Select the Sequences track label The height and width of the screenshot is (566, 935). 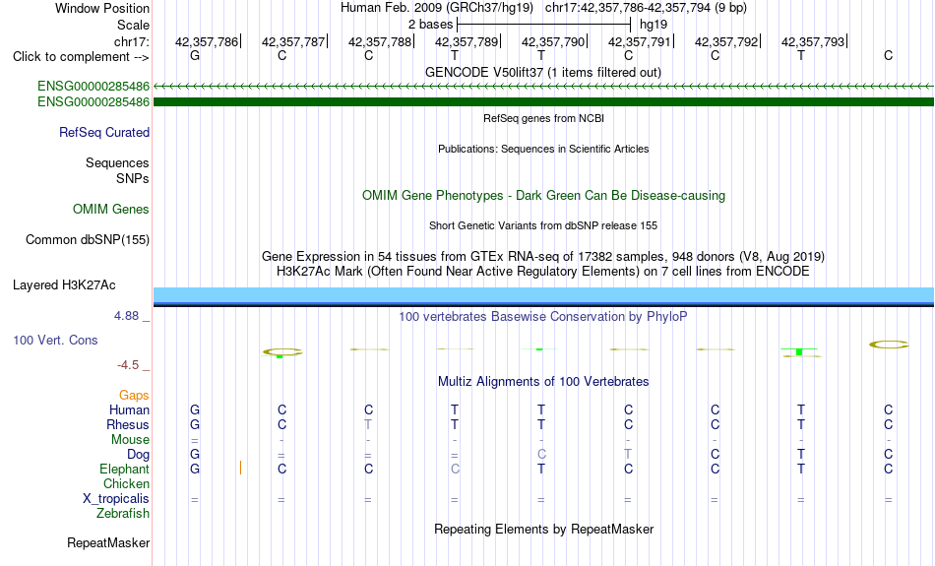point(117,162)
